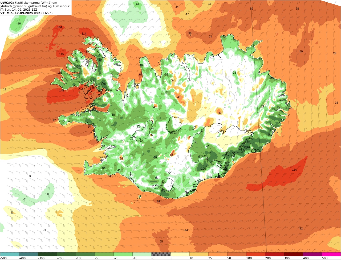Select the checkered legend swatch between -5 and 5
Screen dimensions: 341x260
coord(161,254)
